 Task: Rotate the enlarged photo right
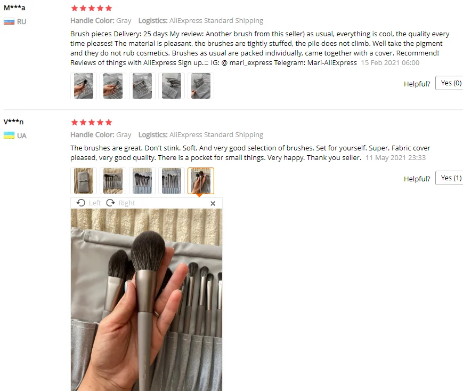[121, 203]
